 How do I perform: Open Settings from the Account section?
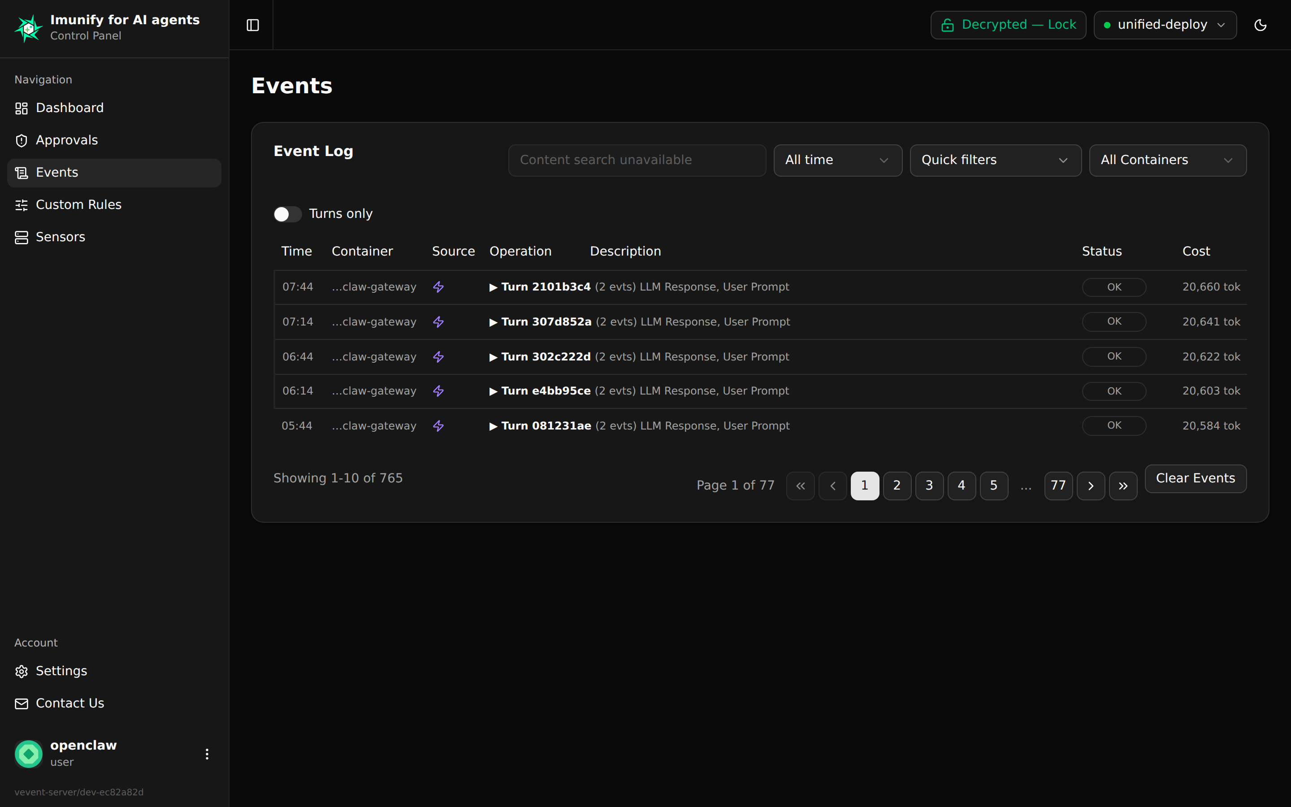114,671
